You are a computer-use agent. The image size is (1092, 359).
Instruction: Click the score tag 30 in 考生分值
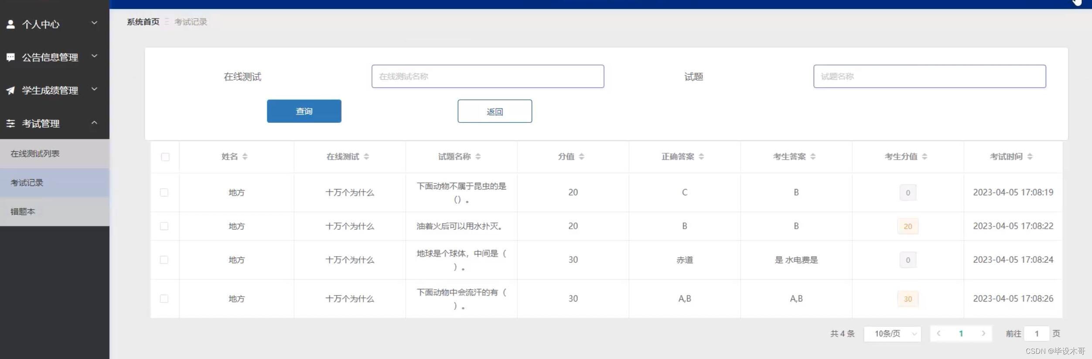coord(908,299)
